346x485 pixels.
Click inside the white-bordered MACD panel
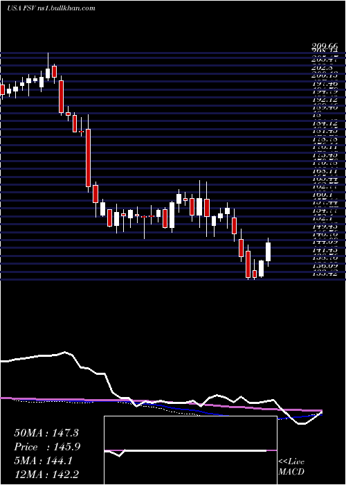(190, 450)
